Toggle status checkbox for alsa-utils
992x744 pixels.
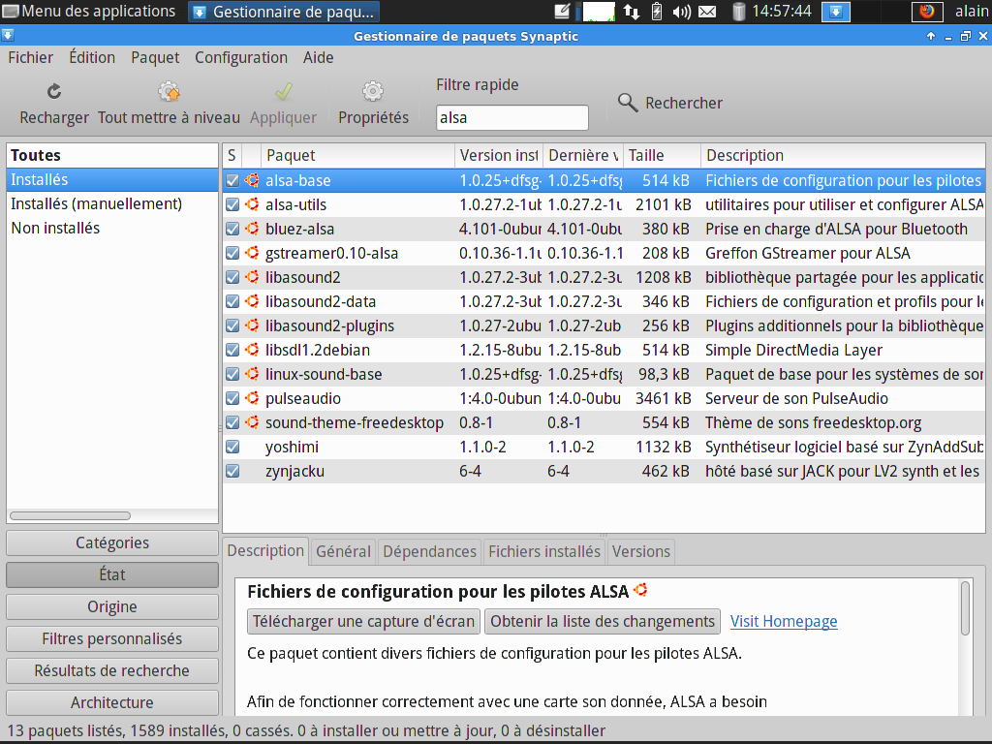[x=232, y=204]
